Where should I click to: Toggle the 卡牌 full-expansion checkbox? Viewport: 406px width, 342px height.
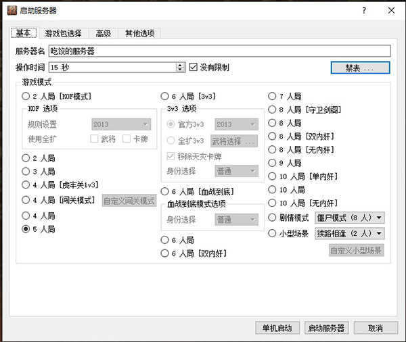(135, 139)
